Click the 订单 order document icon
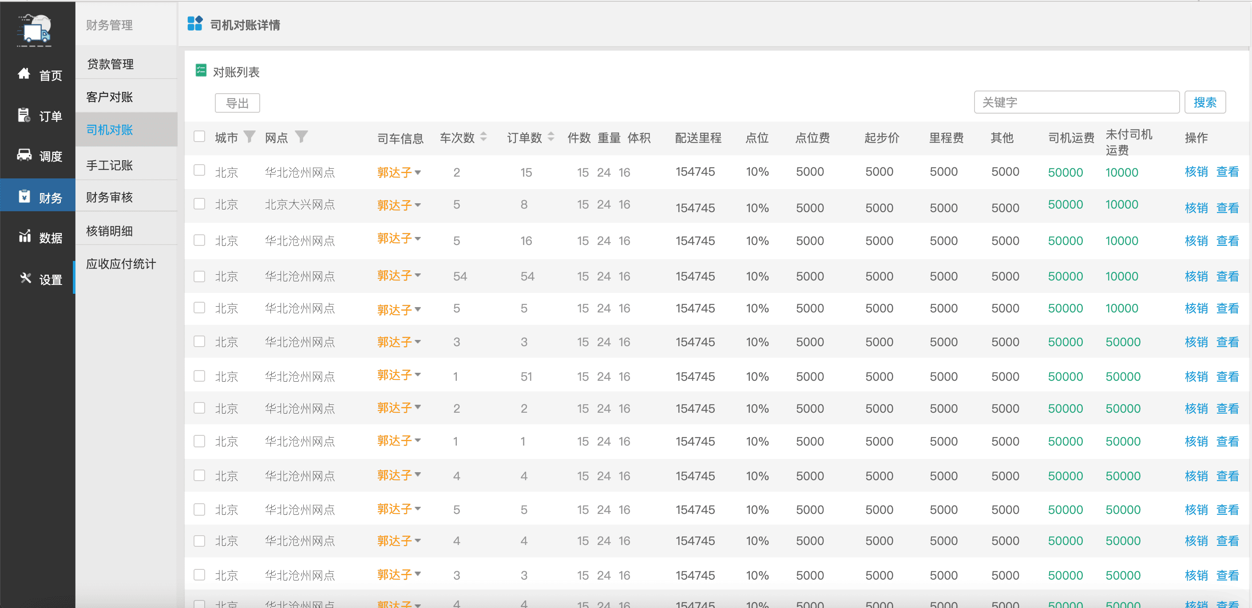This screenshot has height=608, width=1252. pyautogui.click(x=24, y=115)
